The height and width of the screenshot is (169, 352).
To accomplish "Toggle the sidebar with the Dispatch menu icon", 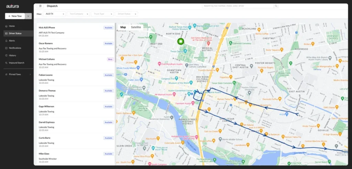I will coord(40,6).
